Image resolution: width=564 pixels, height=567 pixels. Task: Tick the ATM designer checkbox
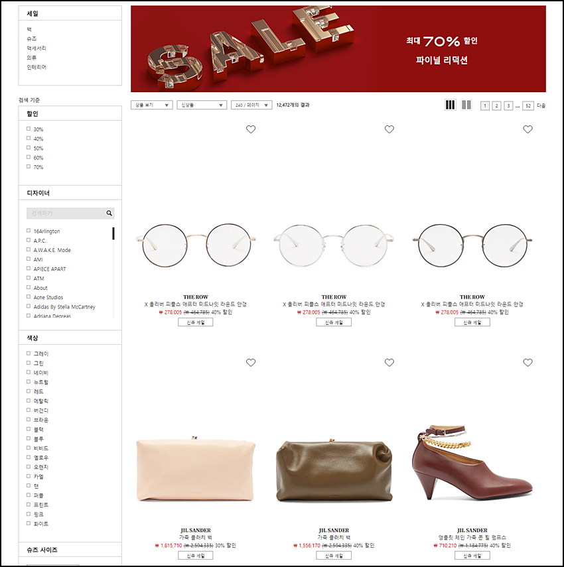pyautogui.click(x=29, y=278)
